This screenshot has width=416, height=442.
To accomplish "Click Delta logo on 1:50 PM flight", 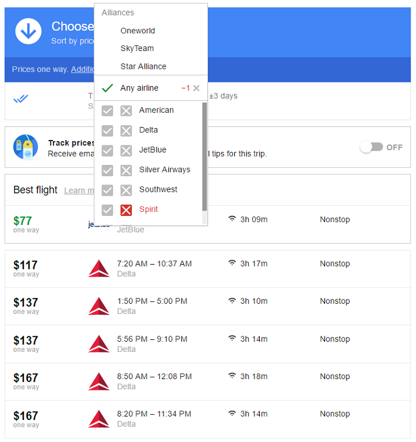I will [x=99, y=306].
